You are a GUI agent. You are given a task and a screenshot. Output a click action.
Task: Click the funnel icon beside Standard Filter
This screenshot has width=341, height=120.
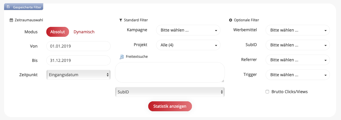click(x=121, y=20)
